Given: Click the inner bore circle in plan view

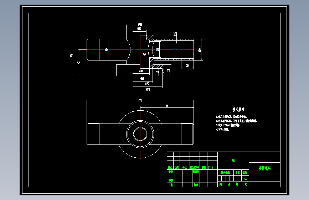Looking at the screenshot, I should [x=140, y=134].
